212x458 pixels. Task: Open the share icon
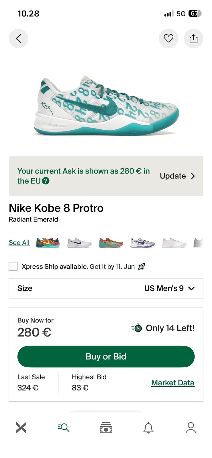point(194,38)
